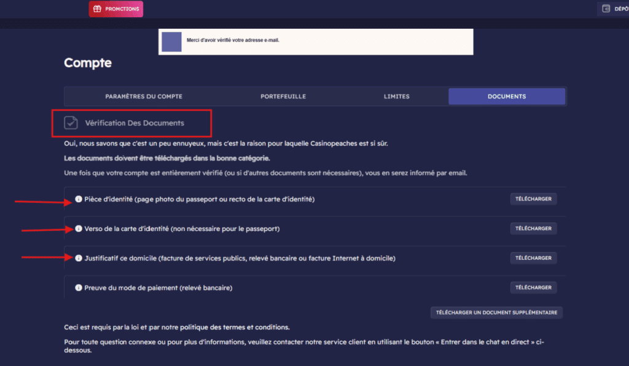The image size is (629, 366).
Task: Show info for Preuve du mode de paiement
Action: 79,288
